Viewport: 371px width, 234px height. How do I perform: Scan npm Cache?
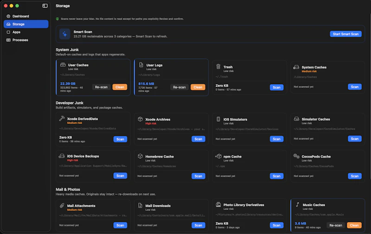click(x=276, y=176)
